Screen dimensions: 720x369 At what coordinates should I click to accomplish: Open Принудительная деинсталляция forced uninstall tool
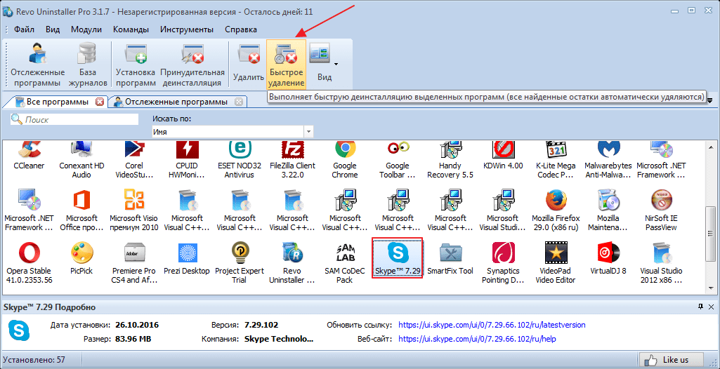[192, 62]
